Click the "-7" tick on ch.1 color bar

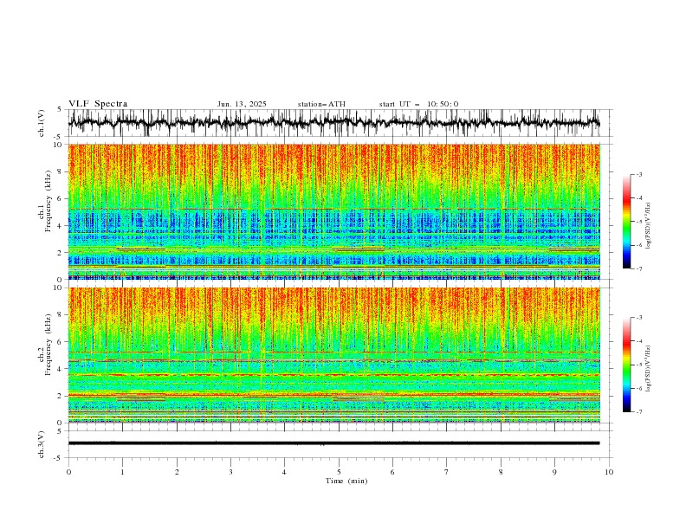tap(639, 268)
